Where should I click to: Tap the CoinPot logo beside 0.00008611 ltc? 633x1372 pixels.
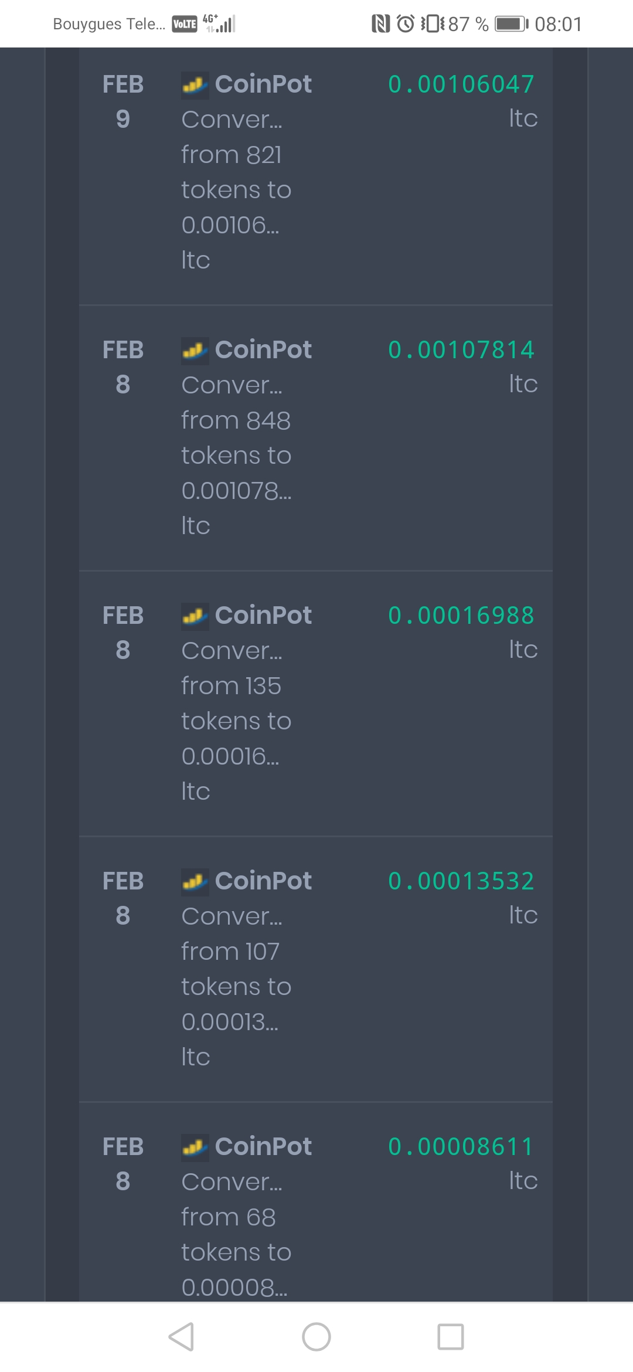pos(195,1147)
